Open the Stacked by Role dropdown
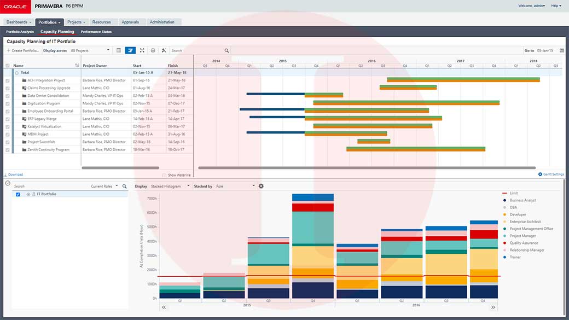Image resolution: width=569 pixels, height=320 pixels. tap(235, 186)
